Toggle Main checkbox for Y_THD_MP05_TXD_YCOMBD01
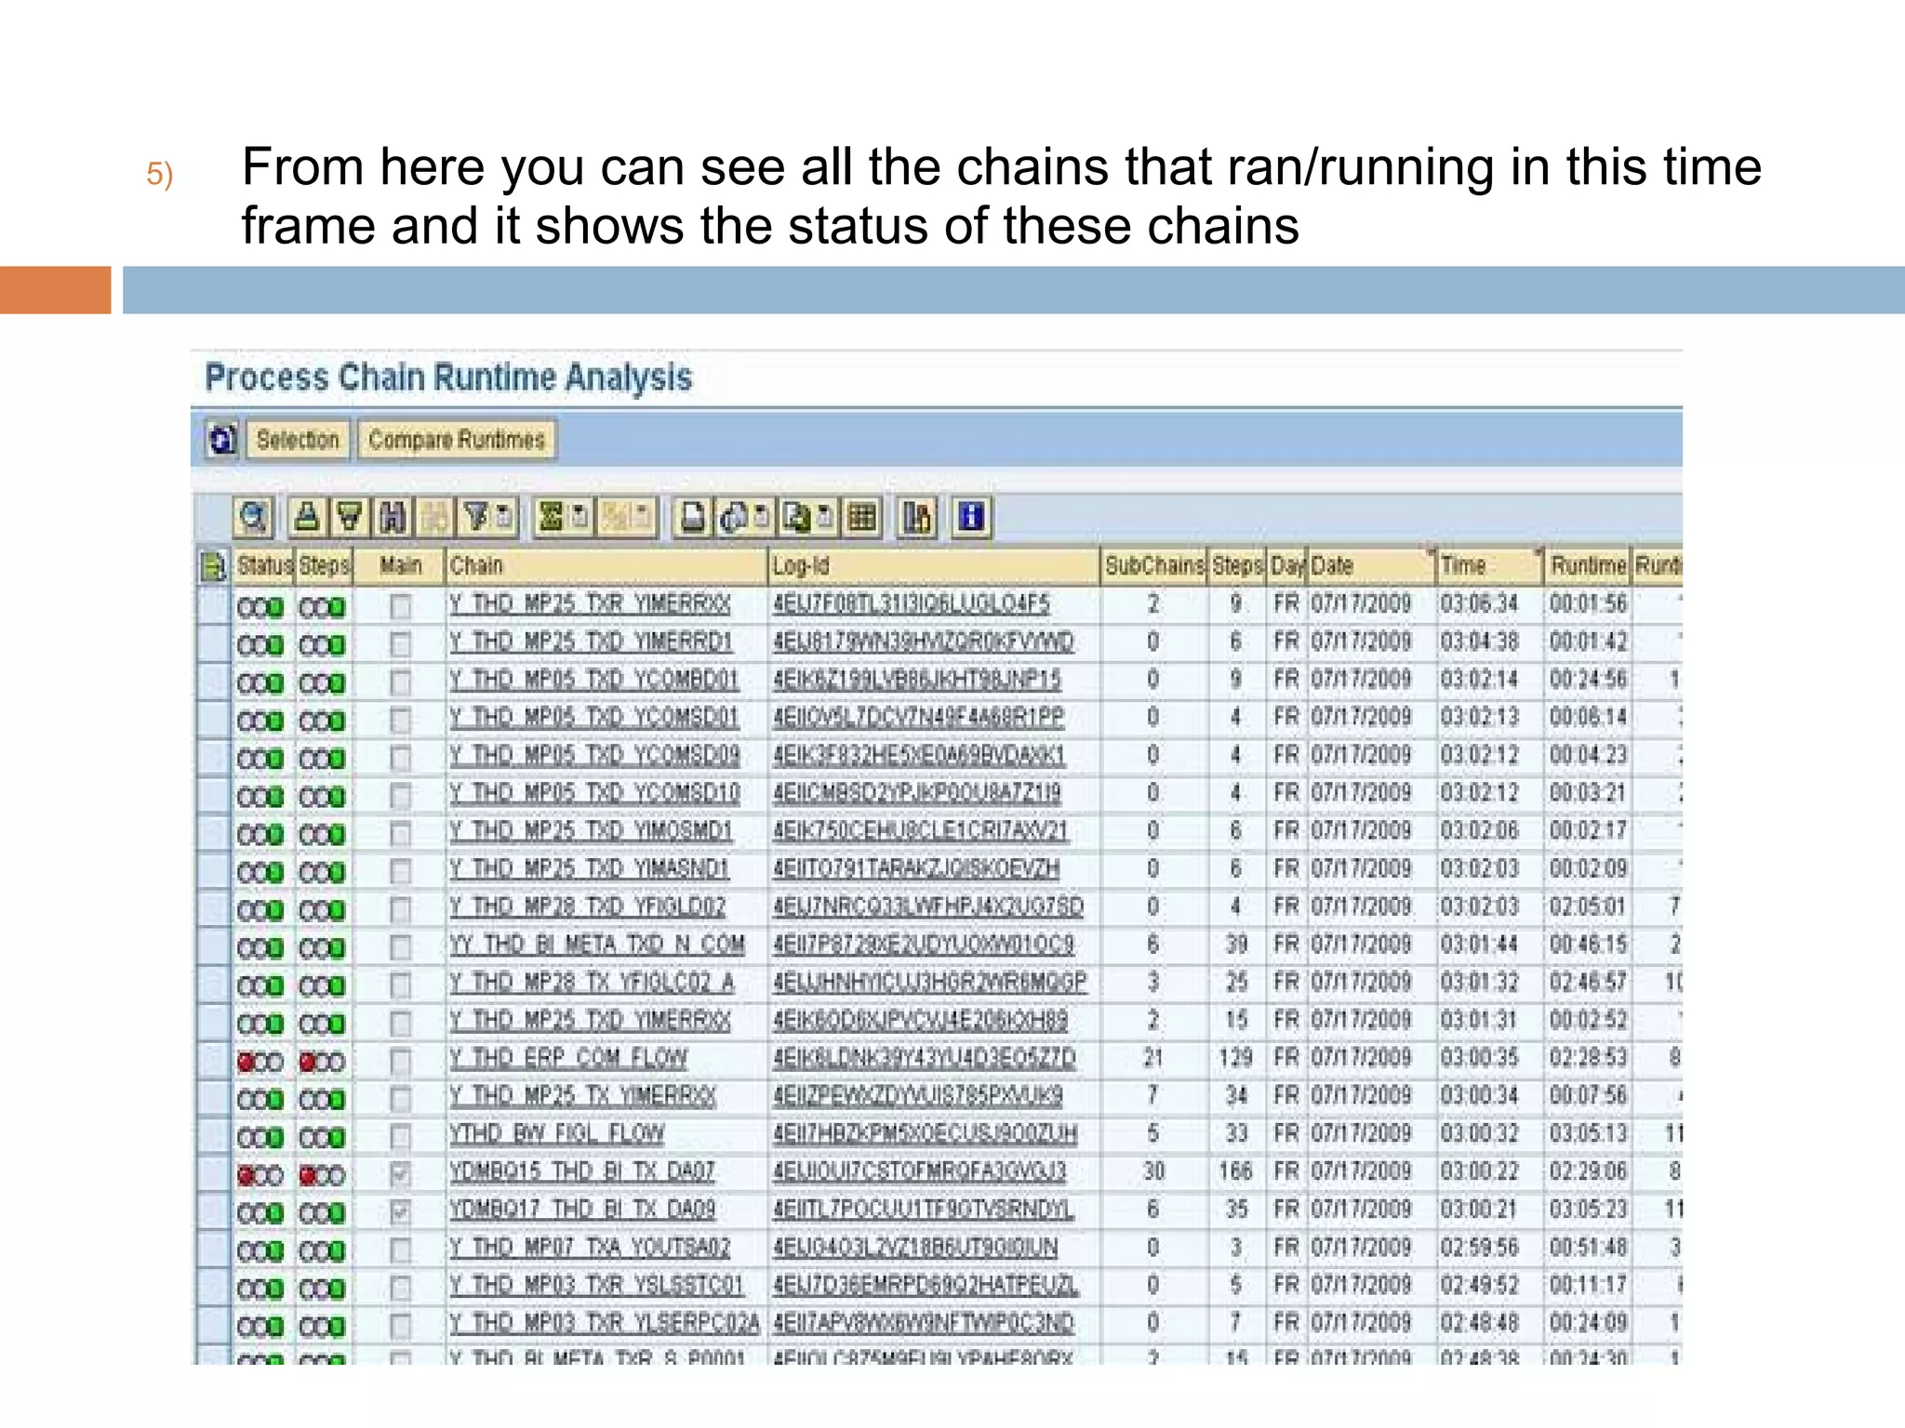 (x=400, y=682)
